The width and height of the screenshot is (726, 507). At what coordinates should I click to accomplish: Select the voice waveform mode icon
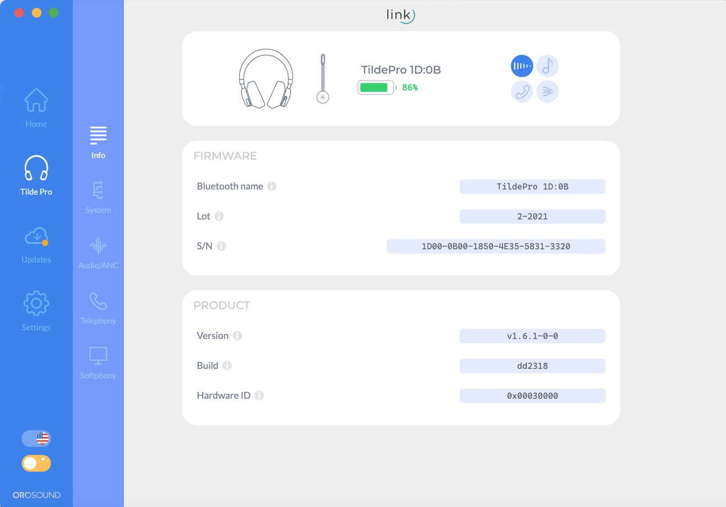522,66
